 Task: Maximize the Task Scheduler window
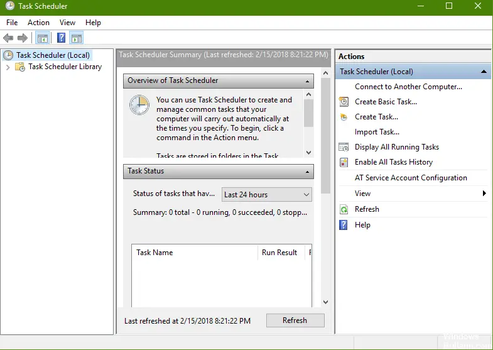(449, 6)
